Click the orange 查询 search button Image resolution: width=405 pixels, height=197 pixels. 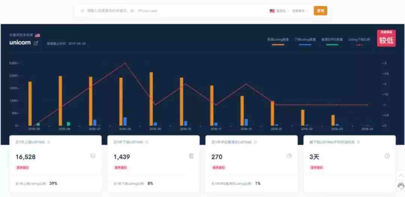pos(320,11)
